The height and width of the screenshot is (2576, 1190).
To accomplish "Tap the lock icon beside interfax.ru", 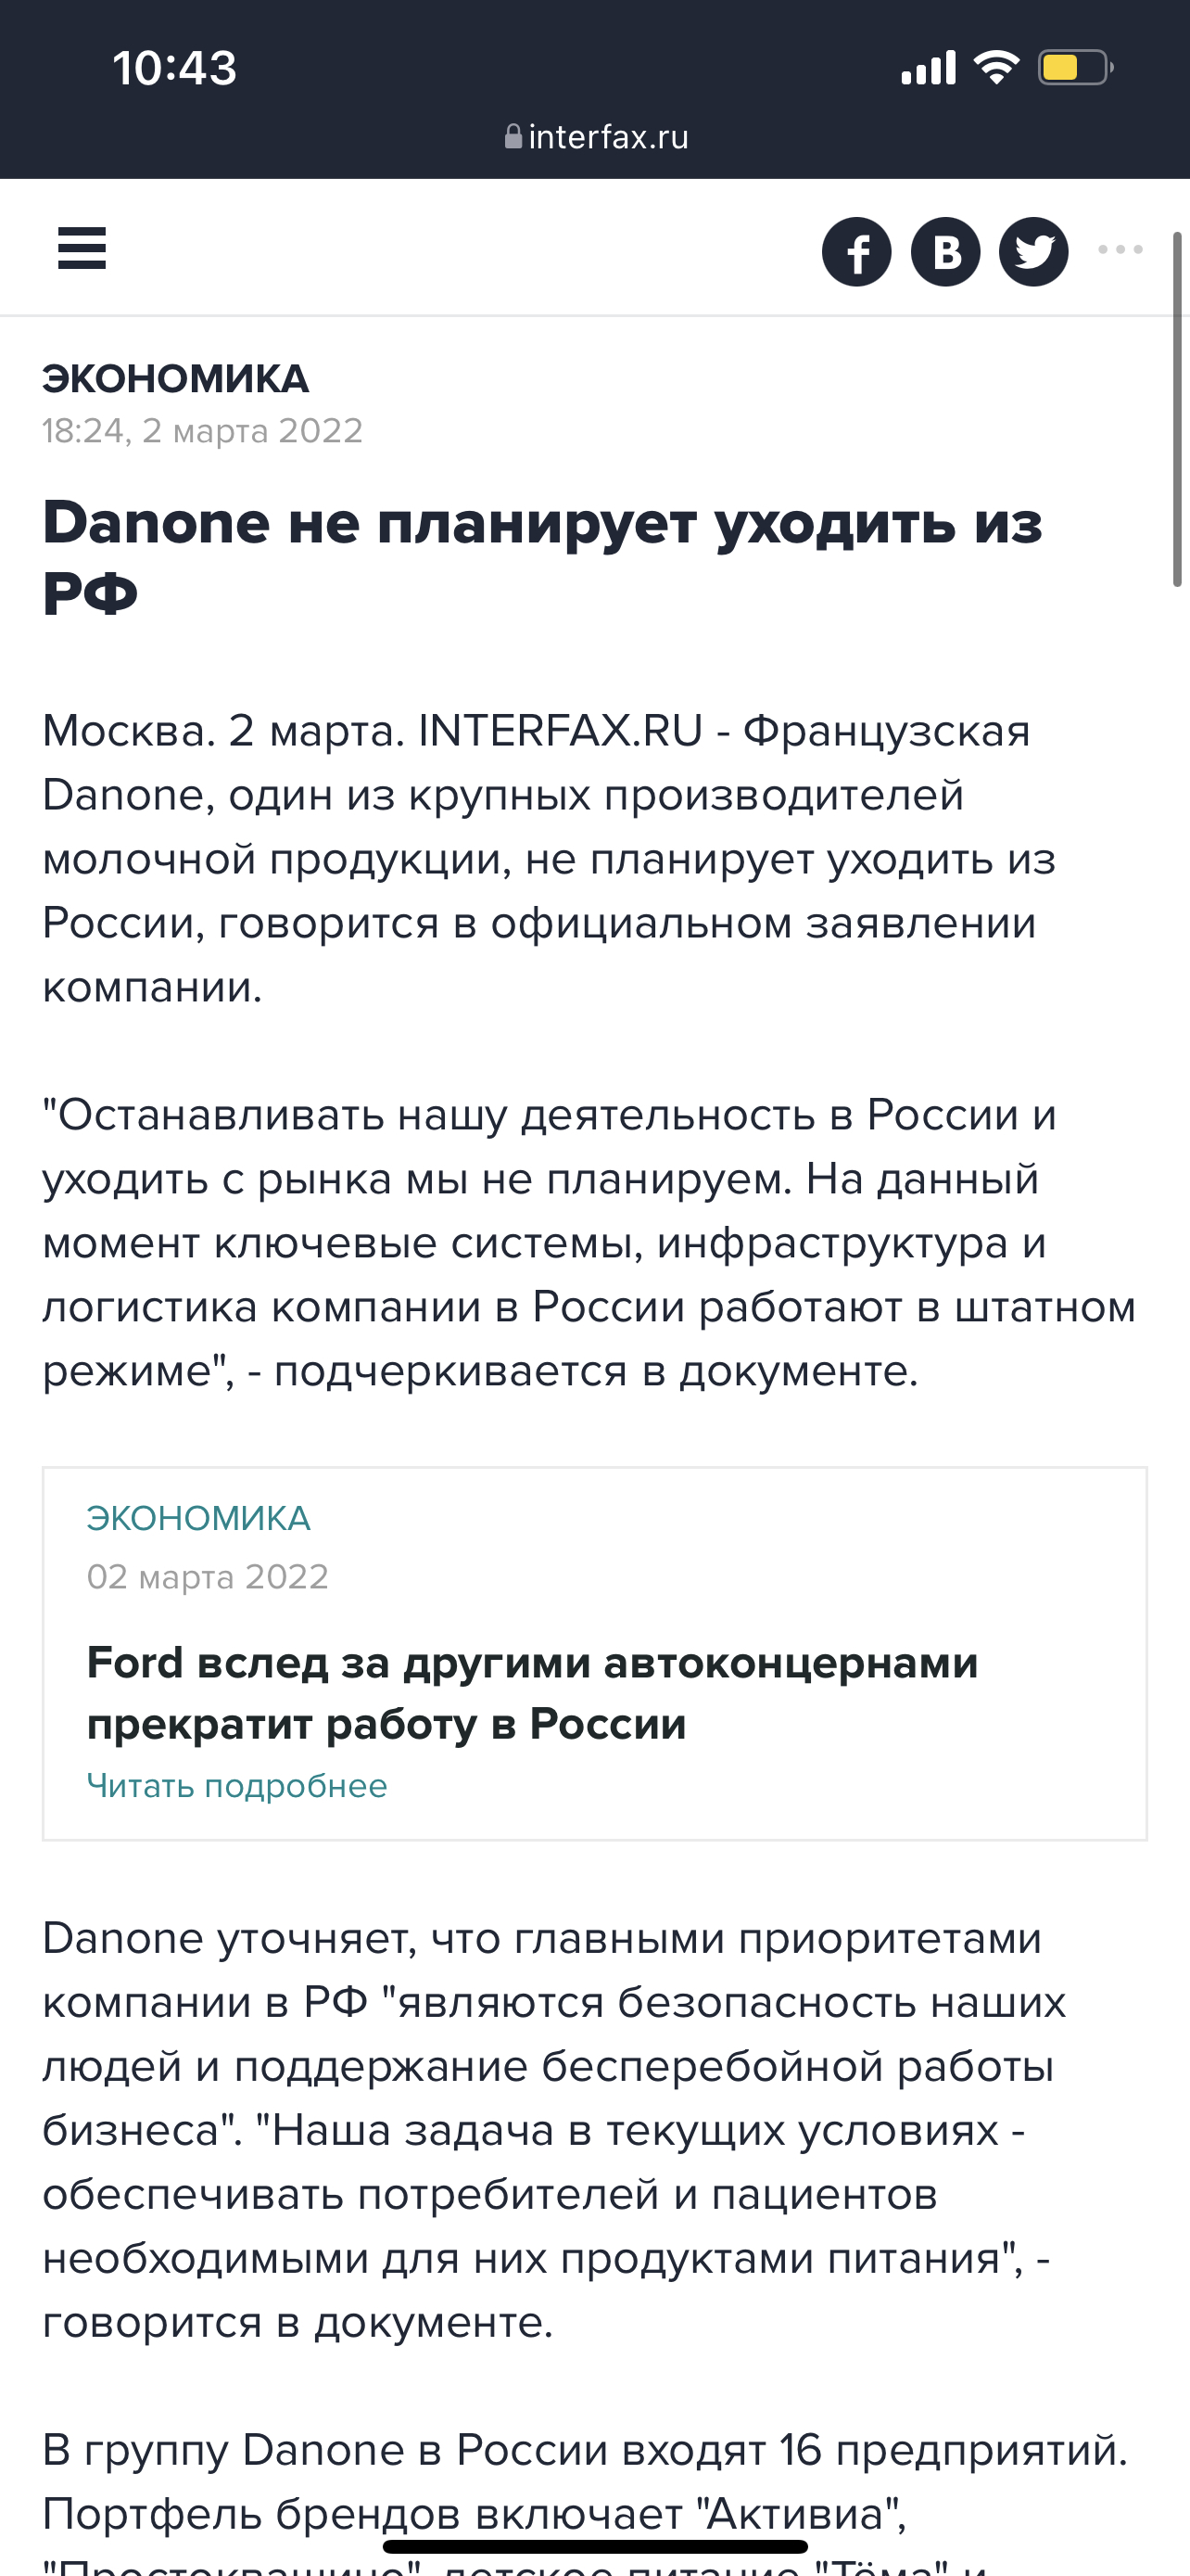I will pos(513,136).
